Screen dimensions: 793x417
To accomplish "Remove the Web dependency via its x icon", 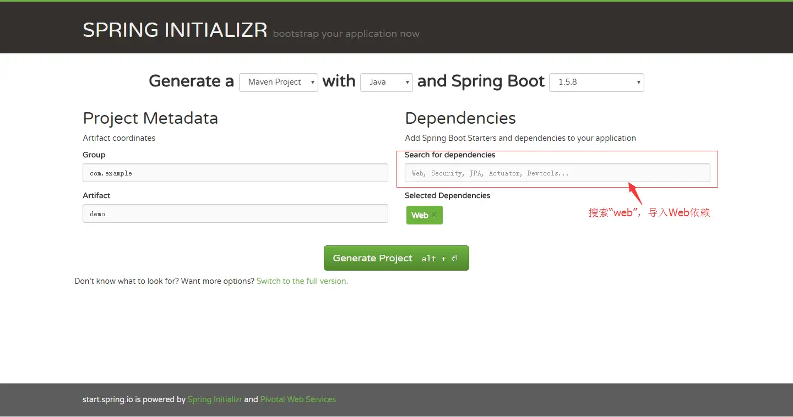I will [x=434, y=215].
